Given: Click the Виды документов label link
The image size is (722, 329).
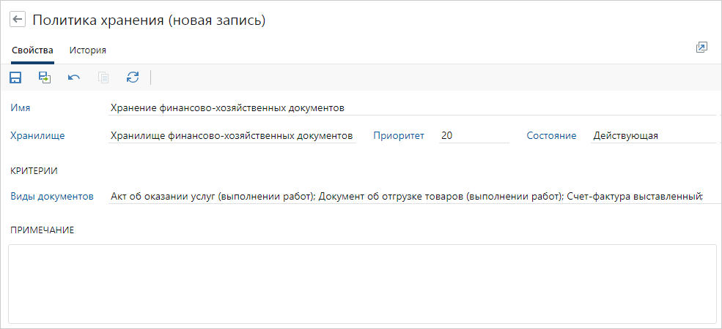Looking at the screenshot, I should 52,196.
